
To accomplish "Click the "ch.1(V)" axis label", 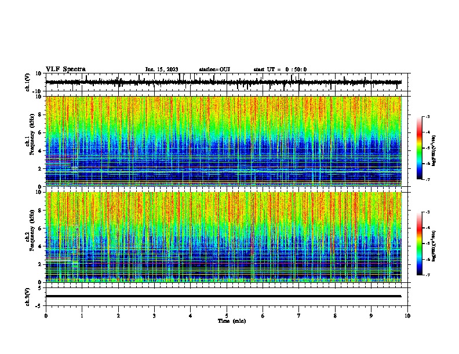I will click(x=28, y=82).
